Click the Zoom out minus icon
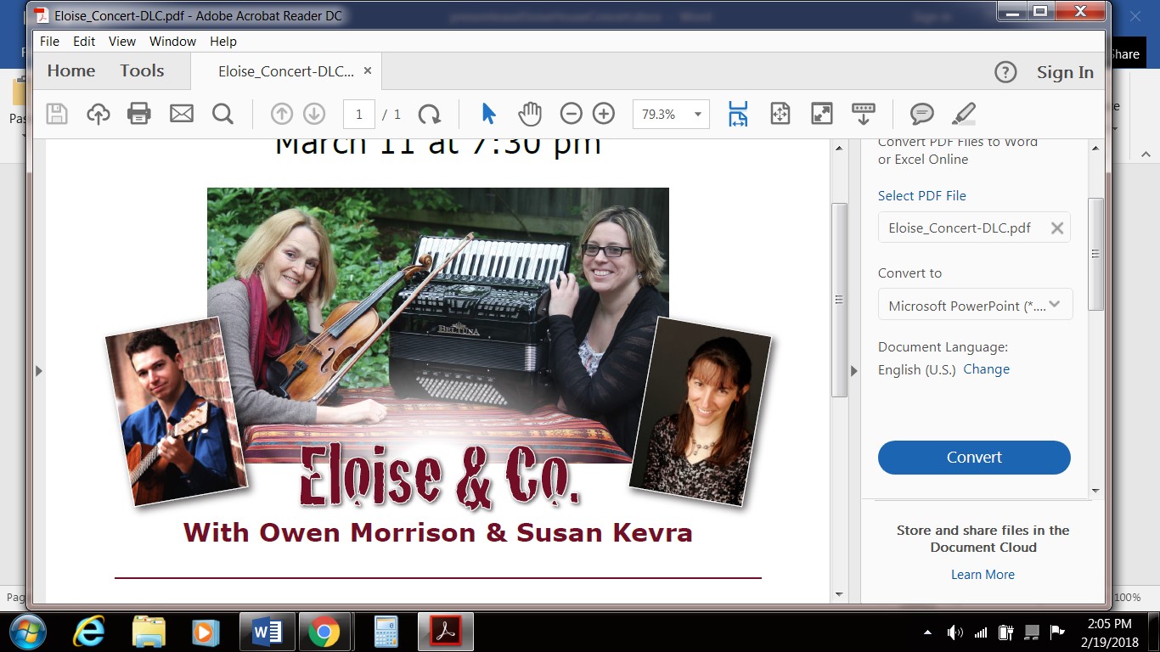Image resolution: width=1160 pixels, height=652 pixels. click(x=572, y=114)
